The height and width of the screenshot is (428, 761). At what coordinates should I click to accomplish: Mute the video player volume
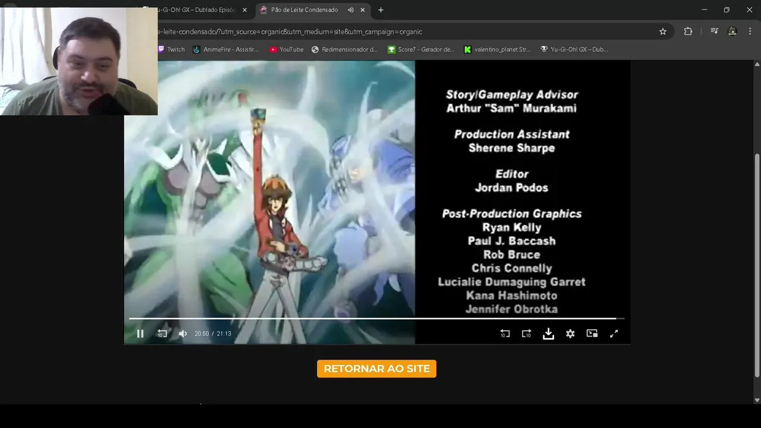tap(183, 333)
